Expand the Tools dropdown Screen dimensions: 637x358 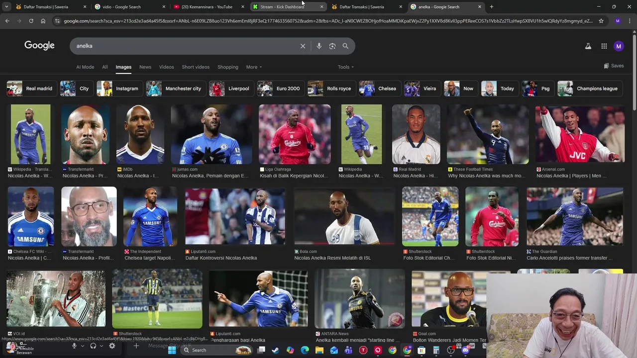pyautogui.click(x=346, y=67)
